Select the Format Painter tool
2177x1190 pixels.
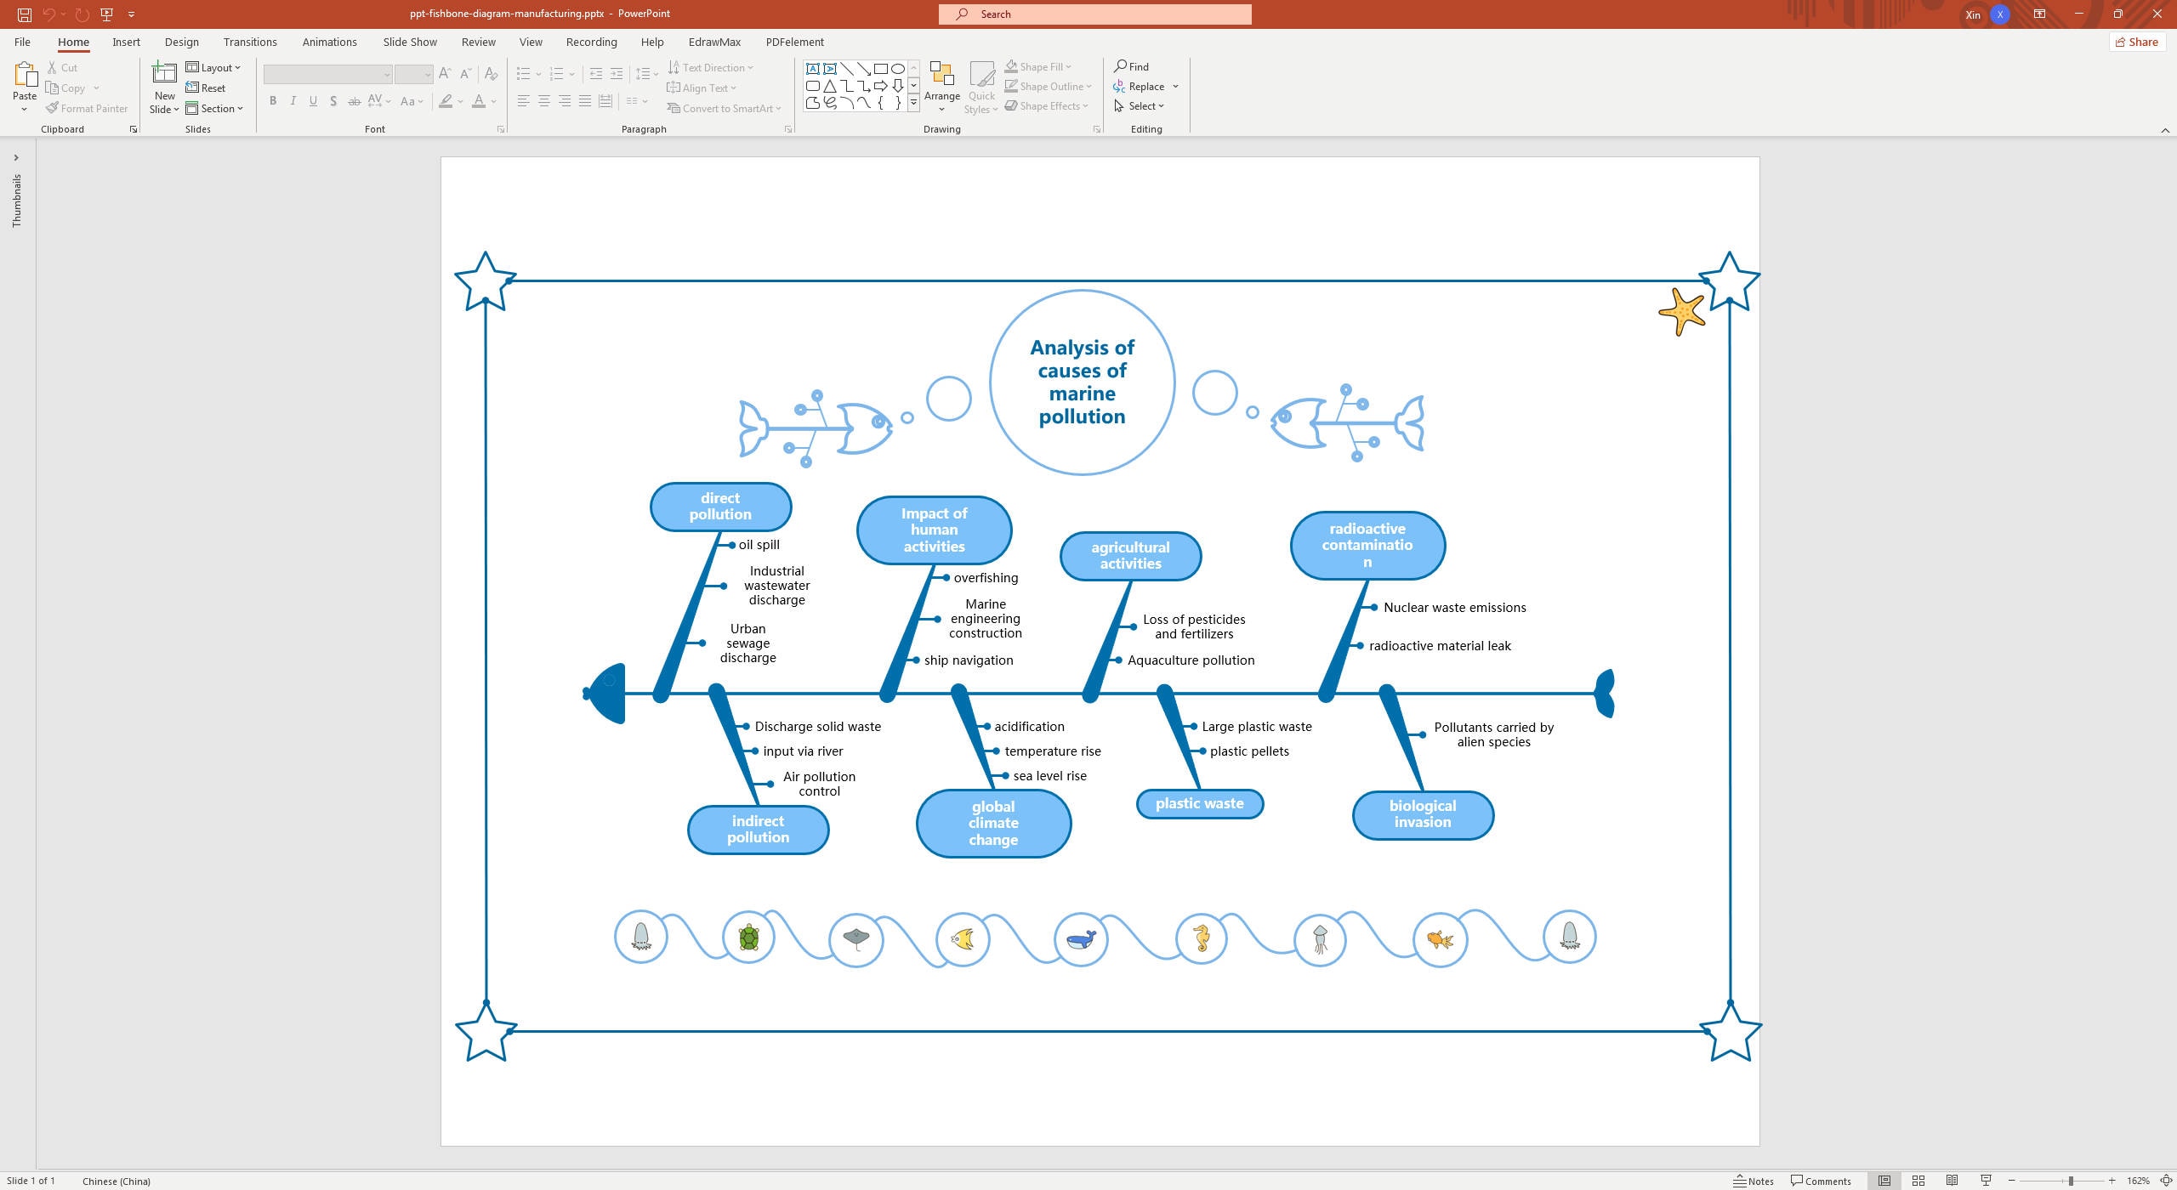tap(87, 108)
